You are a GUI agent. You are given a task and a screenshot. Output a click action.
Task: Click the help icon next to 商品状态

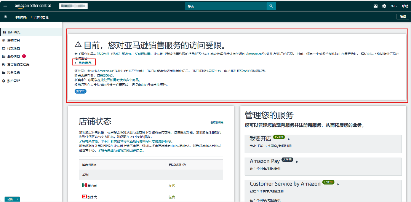pos(184,165)
